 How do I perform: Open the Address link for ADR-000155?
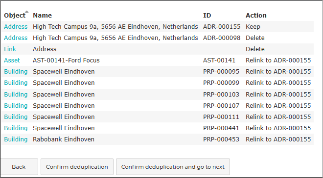[x=16, y=27]
